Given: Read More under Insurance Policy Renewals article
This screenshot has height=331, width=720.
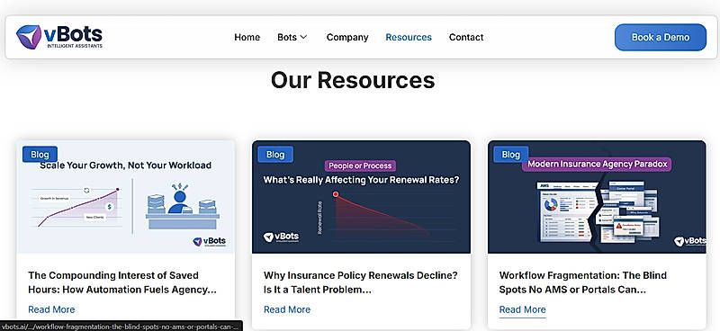Looking at the screenshot, I should click(287, 309).
